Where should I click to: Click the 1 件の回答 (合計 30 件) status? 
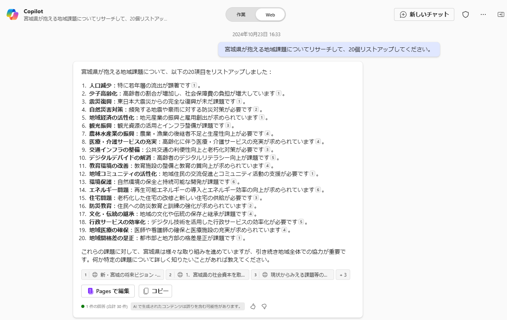(104, 306)
